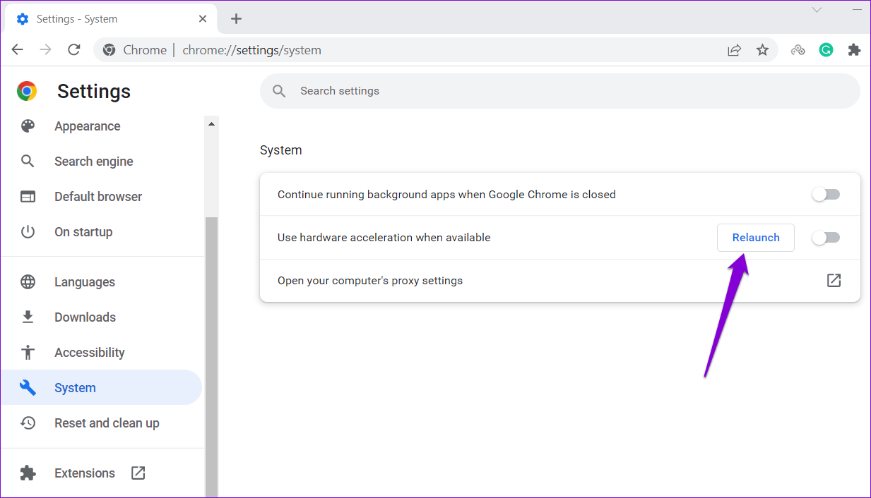Click the Search engine magnifier icon in sidebar

[x=28, y=162]
